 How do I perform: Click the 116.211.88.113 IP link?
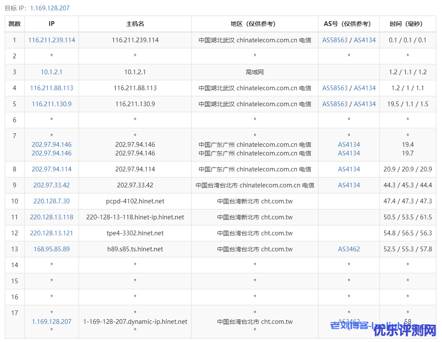tap(52, 88)
